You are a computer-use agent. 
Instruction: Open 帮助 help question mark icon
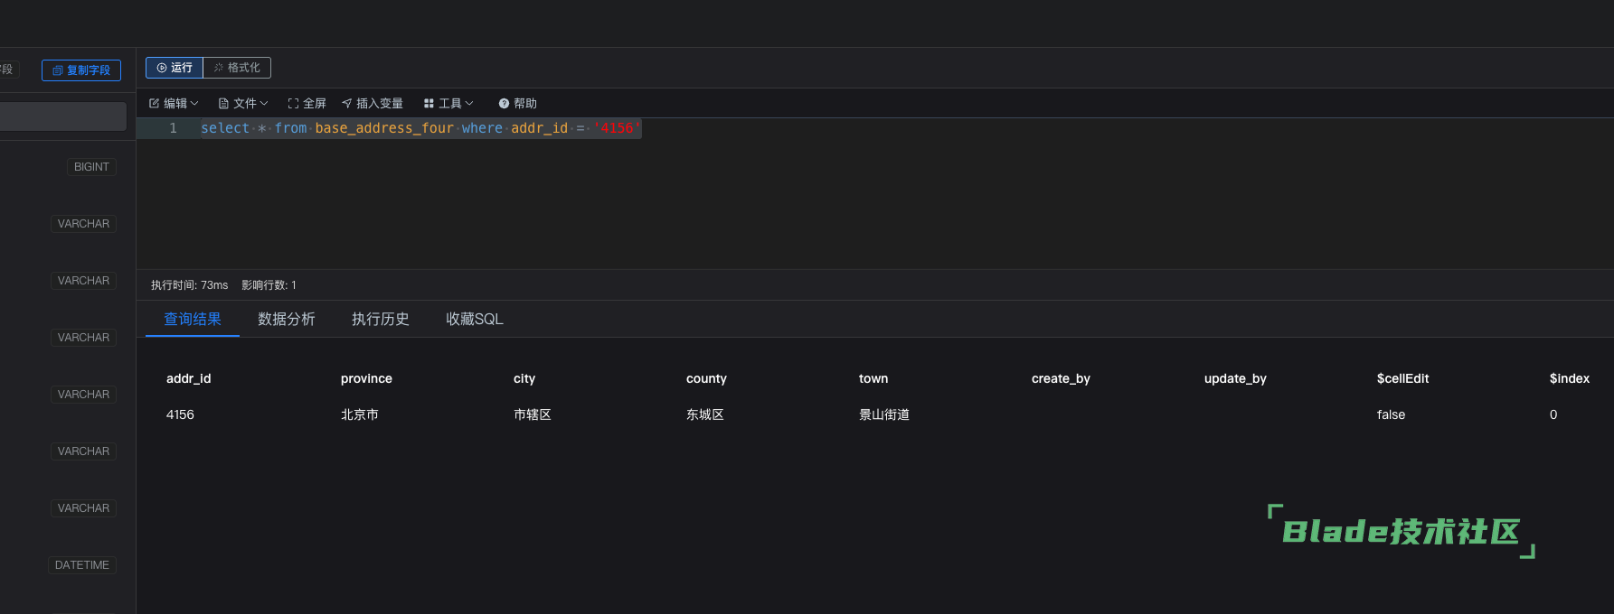pyautogui.click(x=505, y=104)
